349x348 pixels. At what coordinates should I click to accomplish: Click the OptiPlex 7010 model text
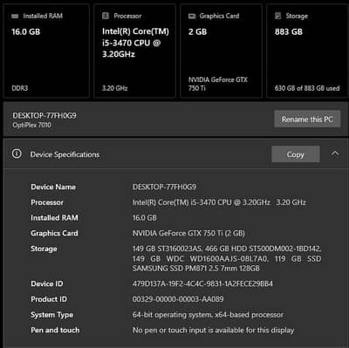coord(32,125)
